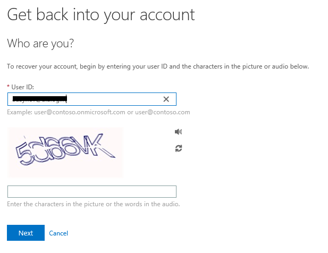Focus the captcha characters input box
328x253 pixels.
92,191
